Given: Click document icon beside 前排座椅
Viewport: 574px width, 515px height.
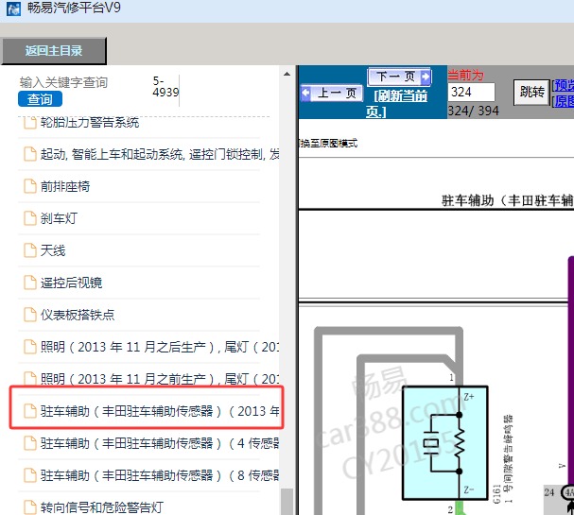Looking at the screenshot, I should [30, 186].
